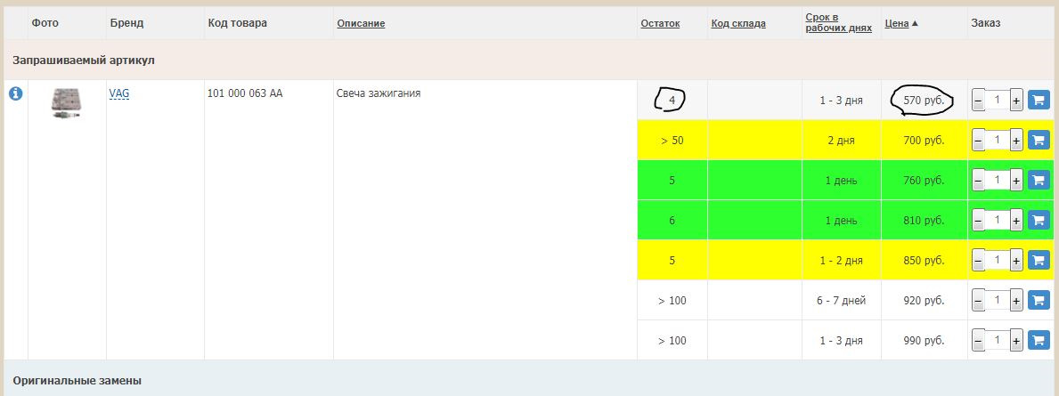Screen dimensions: 1059x396
Task: Sort by Описание column header
Action: [x=361, y=24]
